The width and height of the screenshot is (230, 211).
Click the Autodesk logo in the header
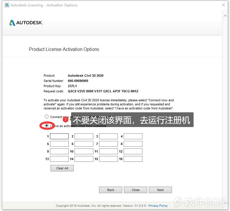point(26,23)
